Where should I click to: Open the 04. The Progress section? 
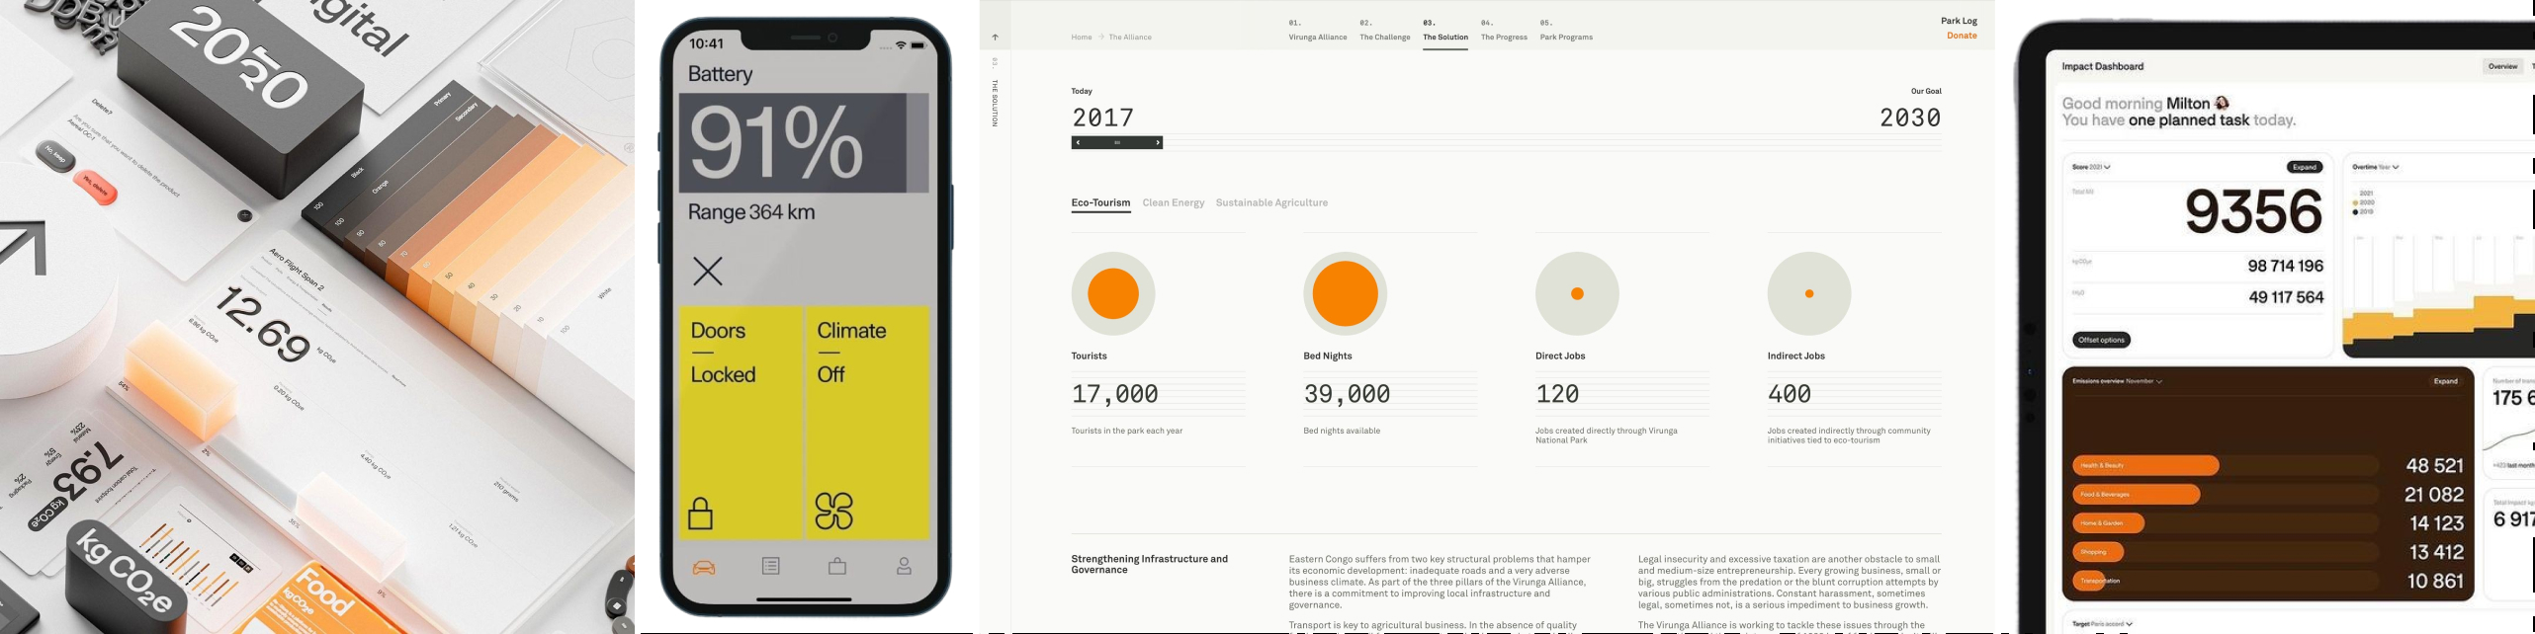click(1504, 31)
